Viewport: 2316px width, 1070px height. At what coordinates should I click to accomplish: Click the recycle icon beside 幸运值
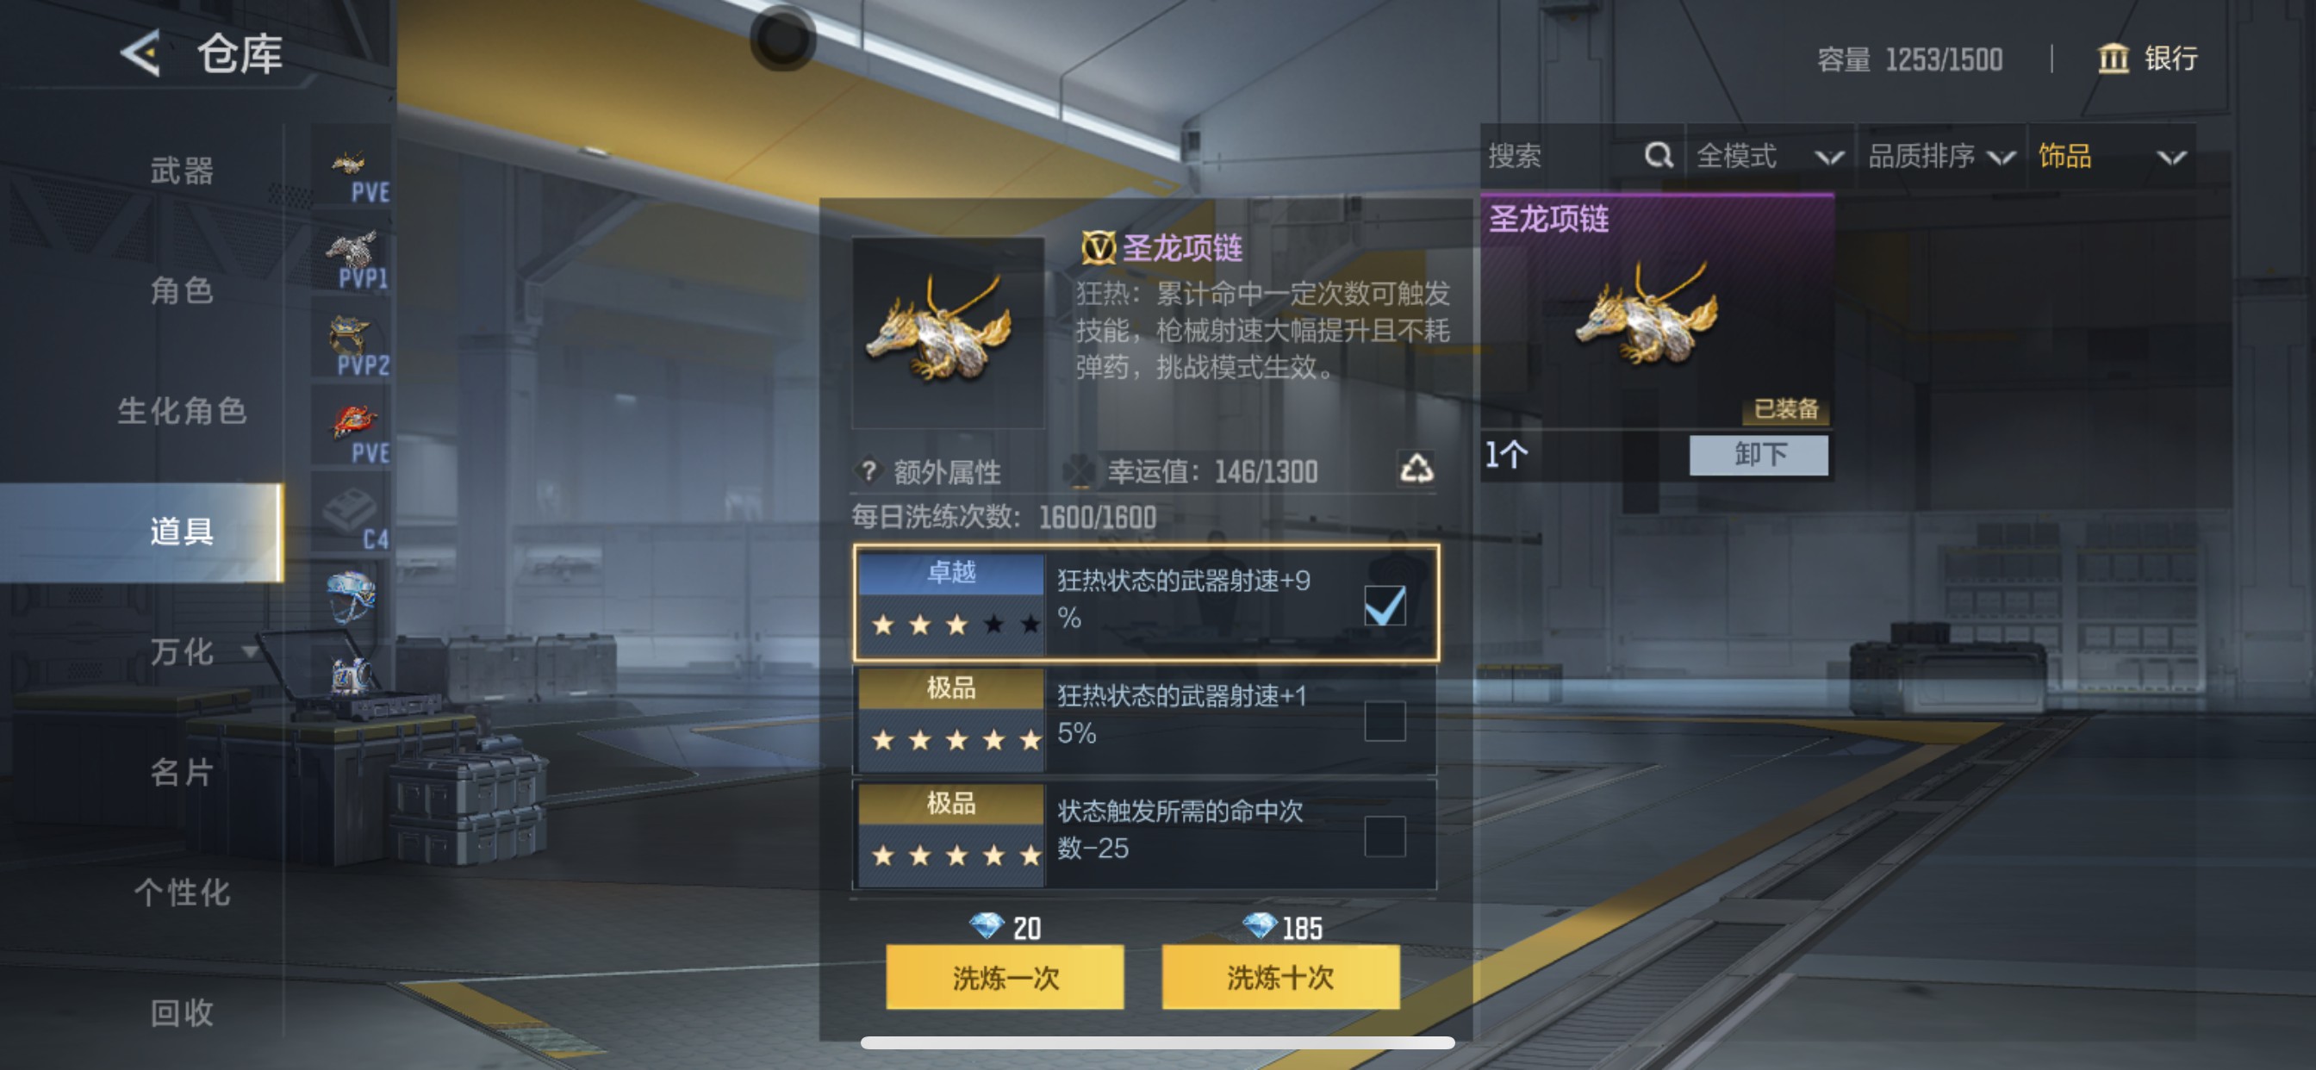coord(1416,468)
